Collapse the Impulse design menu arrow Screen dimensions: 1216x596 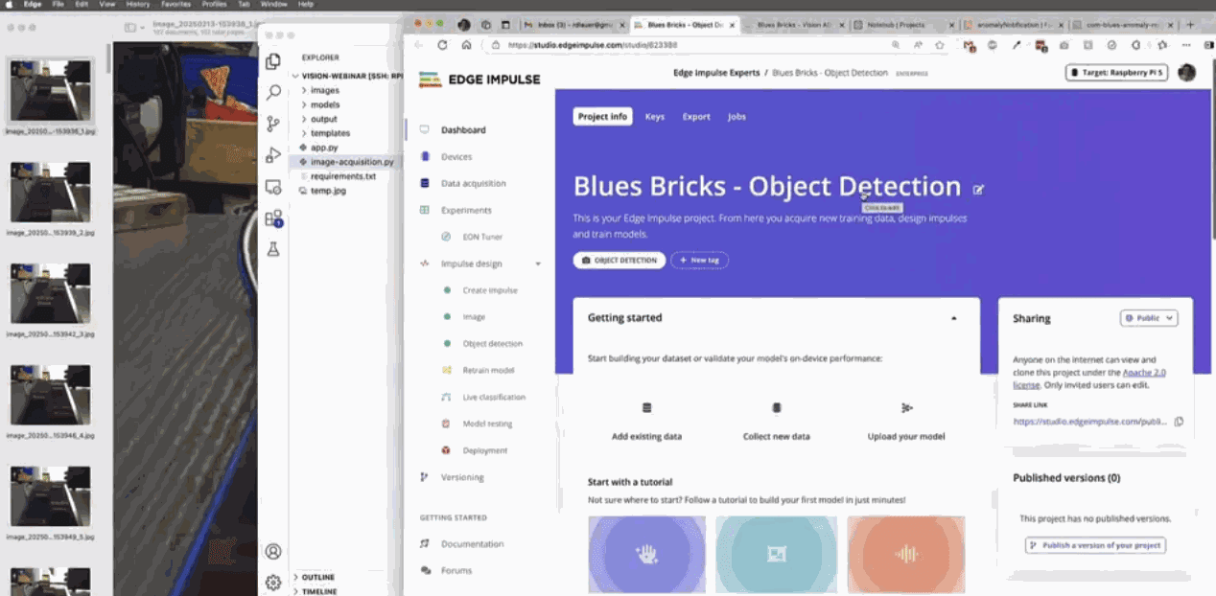coord(538,264)
